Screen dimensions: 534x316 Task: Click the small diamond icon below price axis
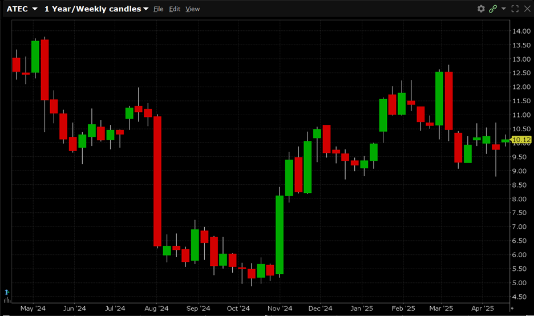click(x=512, y=308)
